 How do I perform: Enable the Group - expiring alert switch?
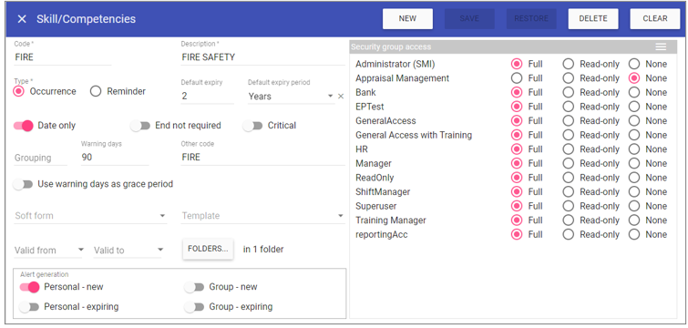point(194,306)
